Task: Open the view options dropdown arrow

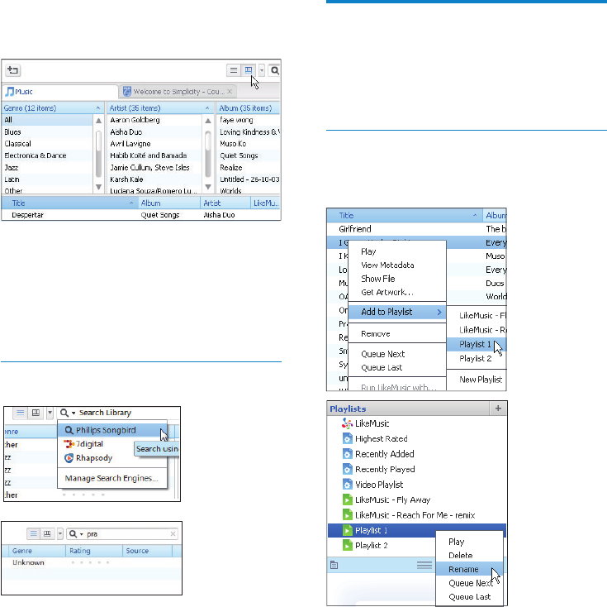Action: tap(262, 71)
